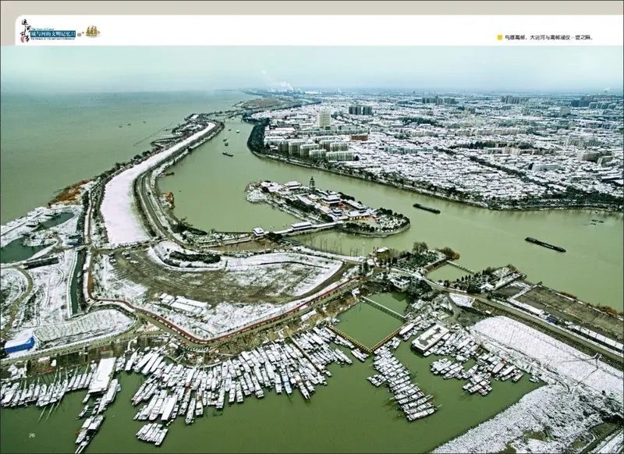Viewport: 624px width, 454px height.
Task: Select the blue Chinese title banner
Action: coord(52,34)
